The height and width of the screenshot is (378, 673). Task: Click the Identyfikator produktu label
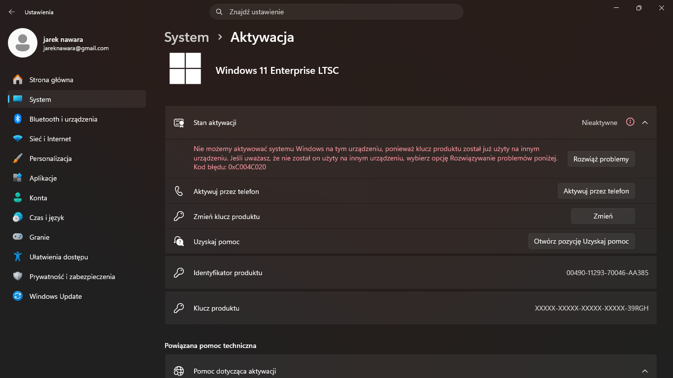pyautogui.click(x=228, y=273)
